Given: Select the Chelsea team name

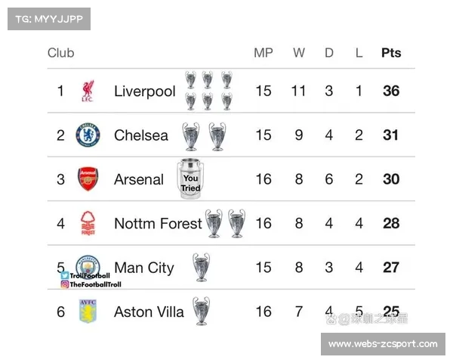Looking at the screenshot, I should [141, 135].
